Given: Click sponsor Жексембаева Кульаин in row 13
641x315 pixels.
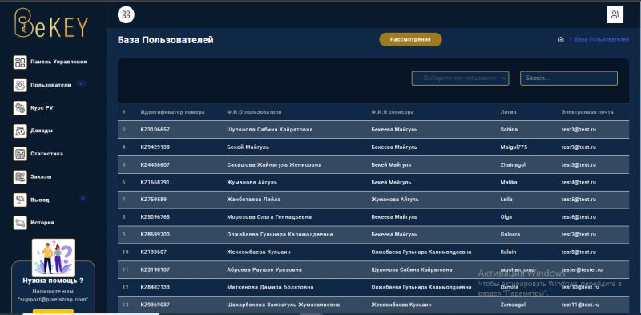Looking at the screenshot, I should click(x=401, y=305).
